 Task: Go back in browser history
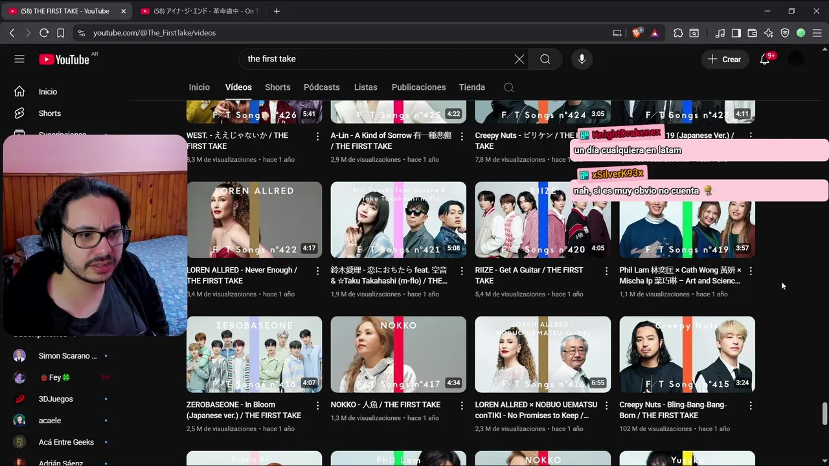click(x=12, y=32)
